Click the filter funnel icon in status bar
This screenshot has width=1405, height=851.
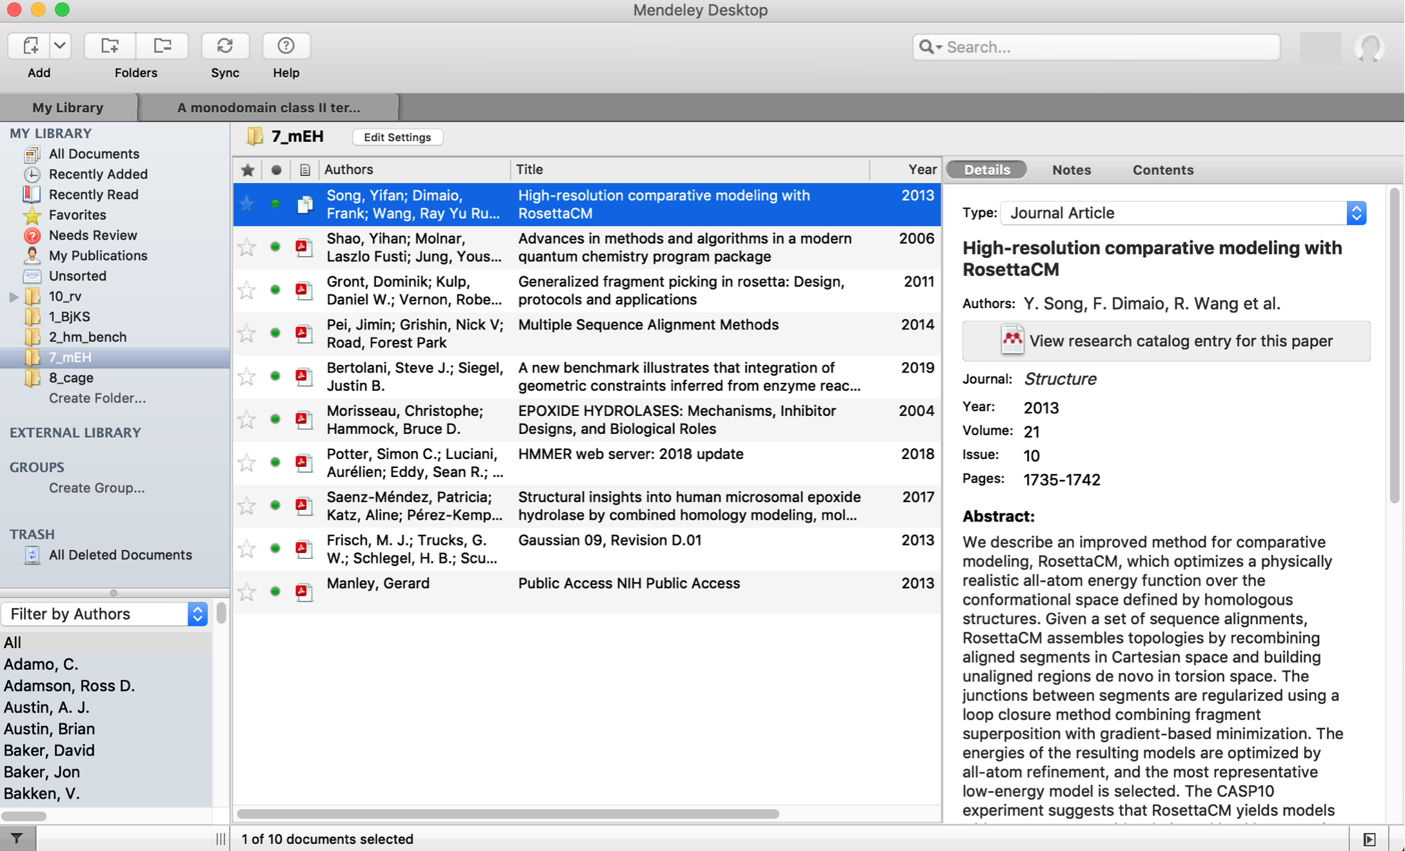(x=17, y=838)
